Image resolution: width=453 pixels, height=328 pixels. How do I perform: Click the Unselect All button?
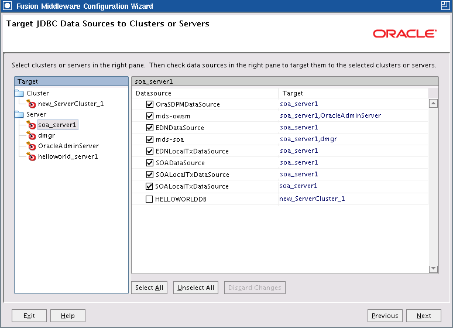(x=195, y=288)
